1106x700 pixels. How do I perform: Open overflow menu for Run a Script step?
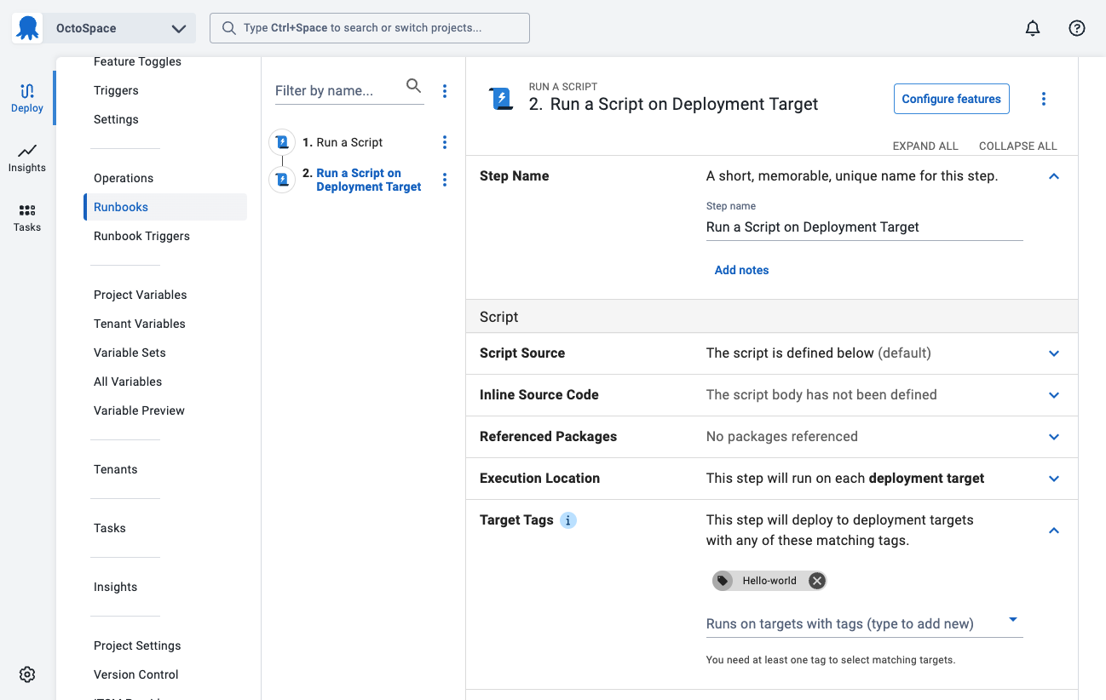(445, 142)
